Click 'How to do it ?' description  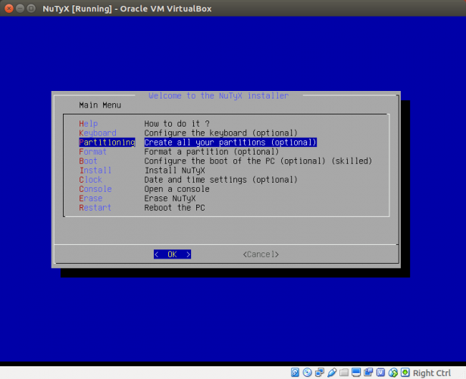tap(177, 124)
